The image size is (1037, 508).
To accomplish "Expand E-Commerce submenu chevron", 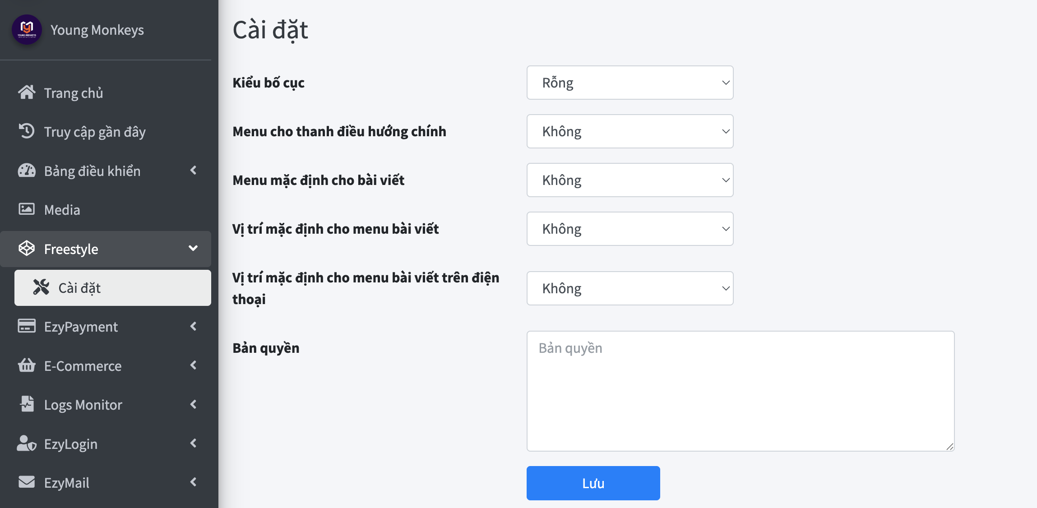I will pos(194,365).
